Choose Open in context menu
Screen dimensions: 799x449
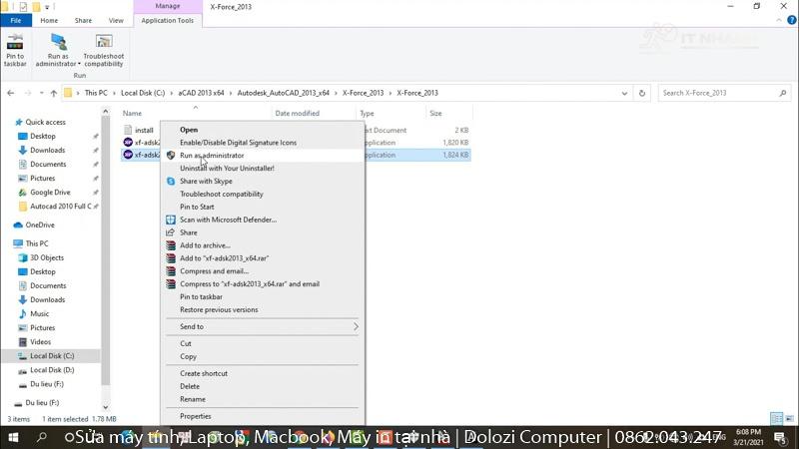pyautogui.click(x=263, y=130)
